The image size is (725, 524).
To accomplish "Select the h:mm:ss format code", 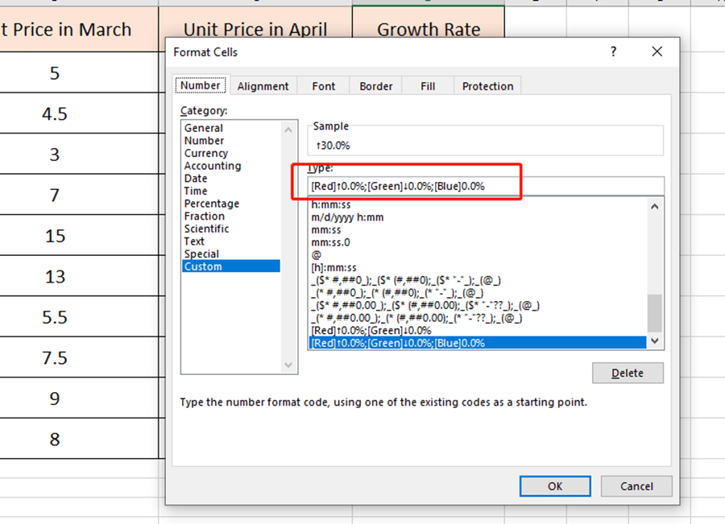I will pos(478,204).
